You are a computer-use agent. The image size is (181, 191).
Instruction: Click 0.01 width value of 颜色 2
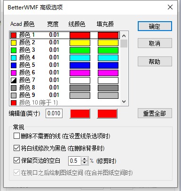tap(54, 42)
